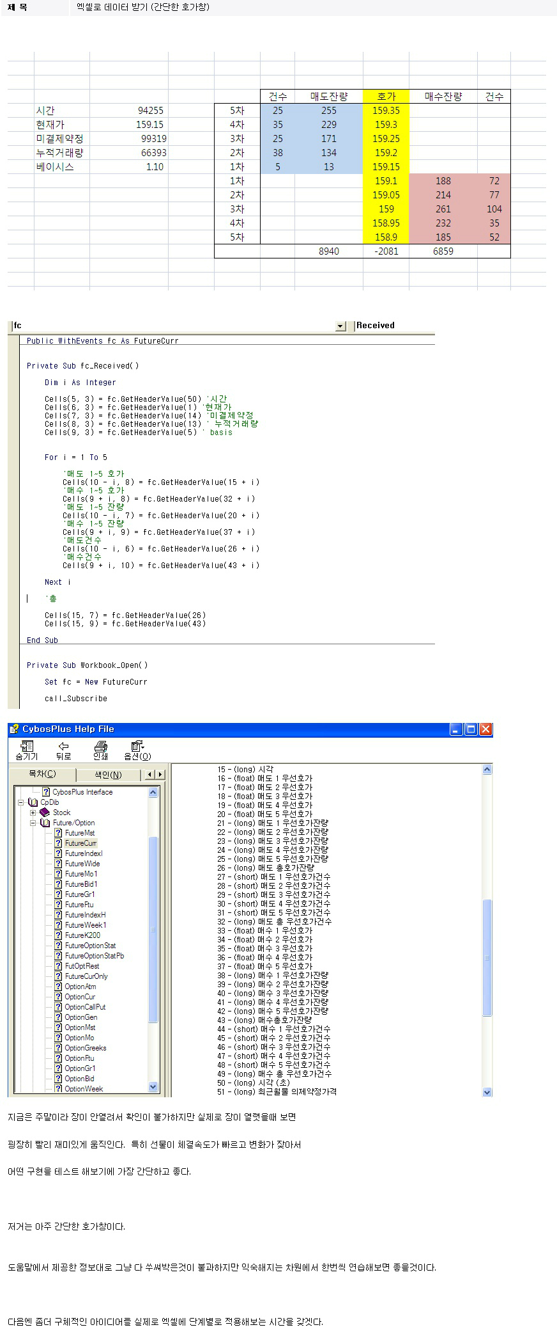Click the CybosPlus Help File title icon
557x1341 pixels.
(15, 729)
